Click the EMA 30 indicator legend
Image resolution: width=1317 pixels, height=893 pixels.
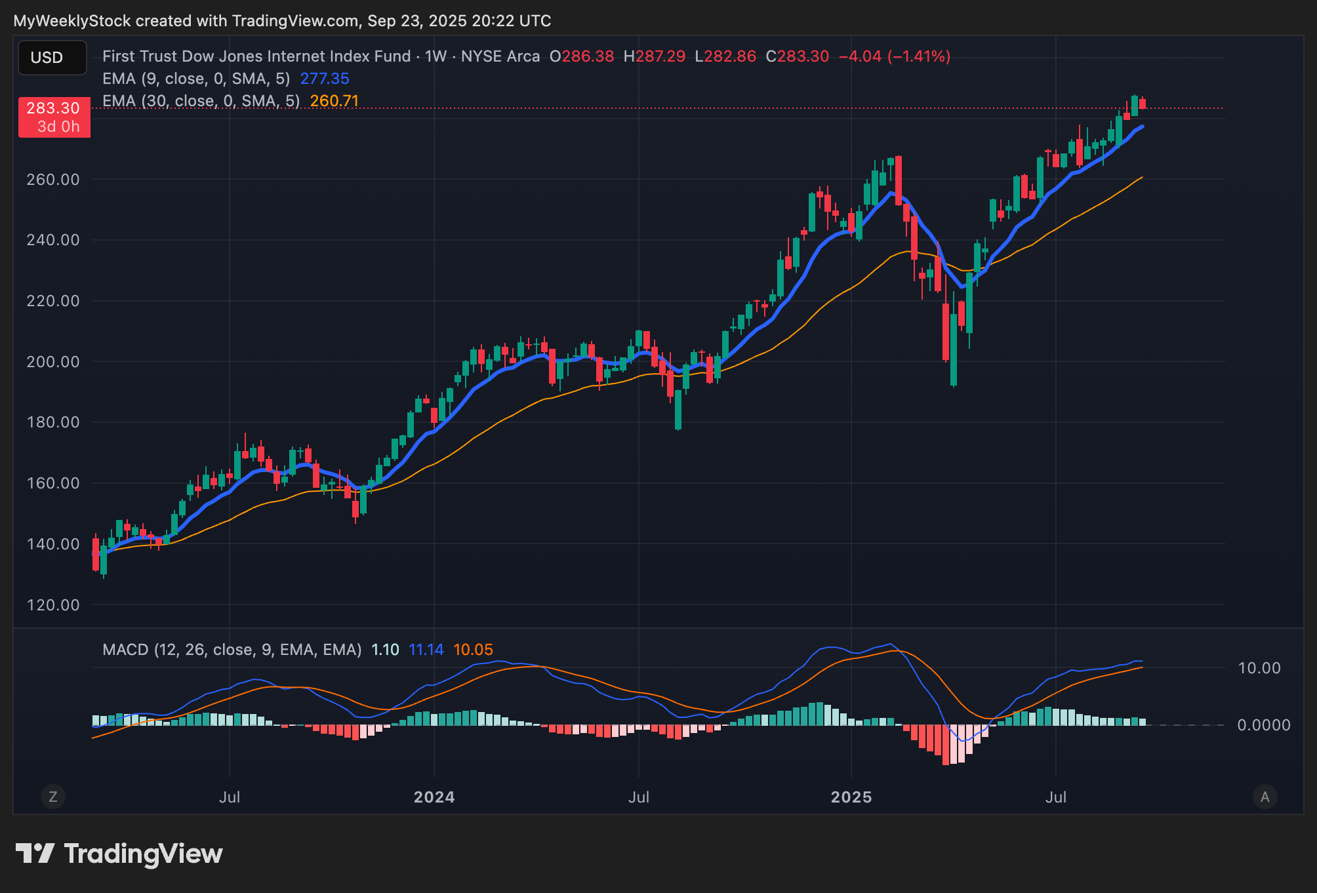tap(201, 101)
